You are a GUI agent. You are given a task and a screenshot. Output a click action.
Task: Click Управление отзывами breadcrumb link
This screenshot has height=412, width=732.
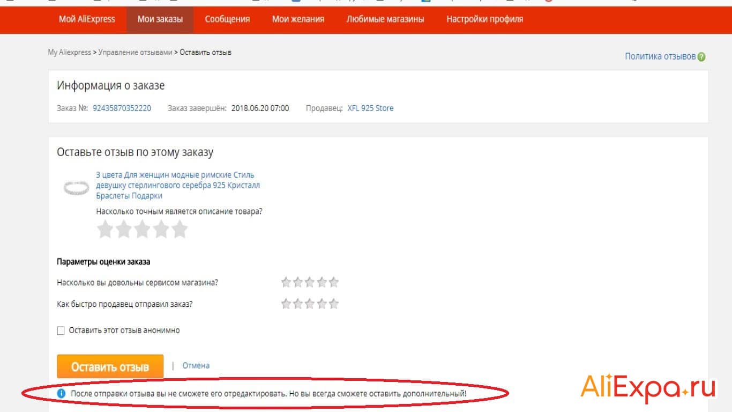pyautogui.click(x=135, y=53)
